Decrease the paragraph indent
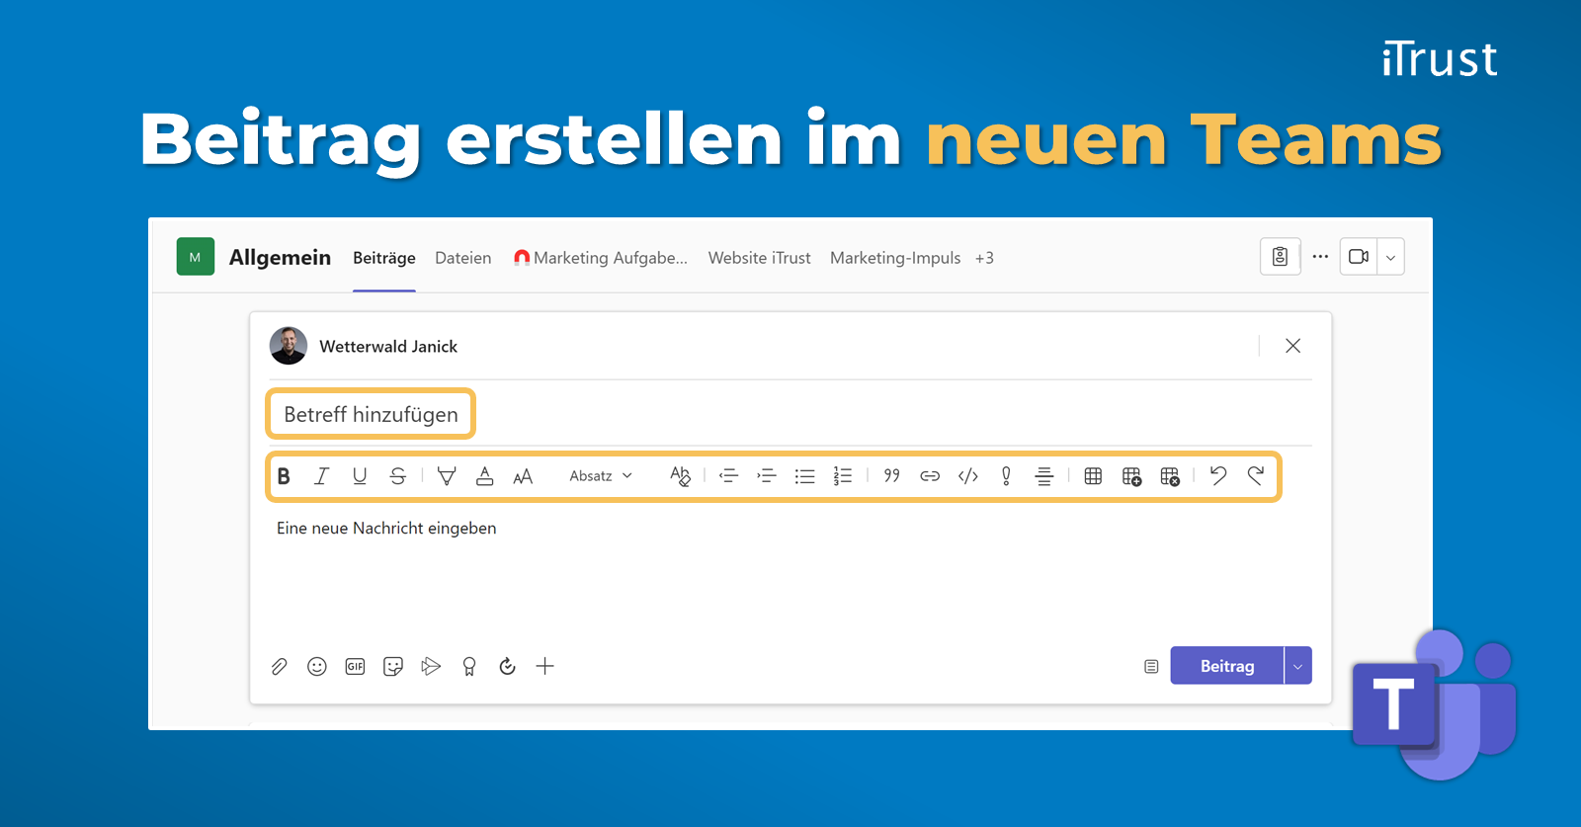The height and width of the screenshot is (827, 1581). pyautogui.click(x=728, y=476)
